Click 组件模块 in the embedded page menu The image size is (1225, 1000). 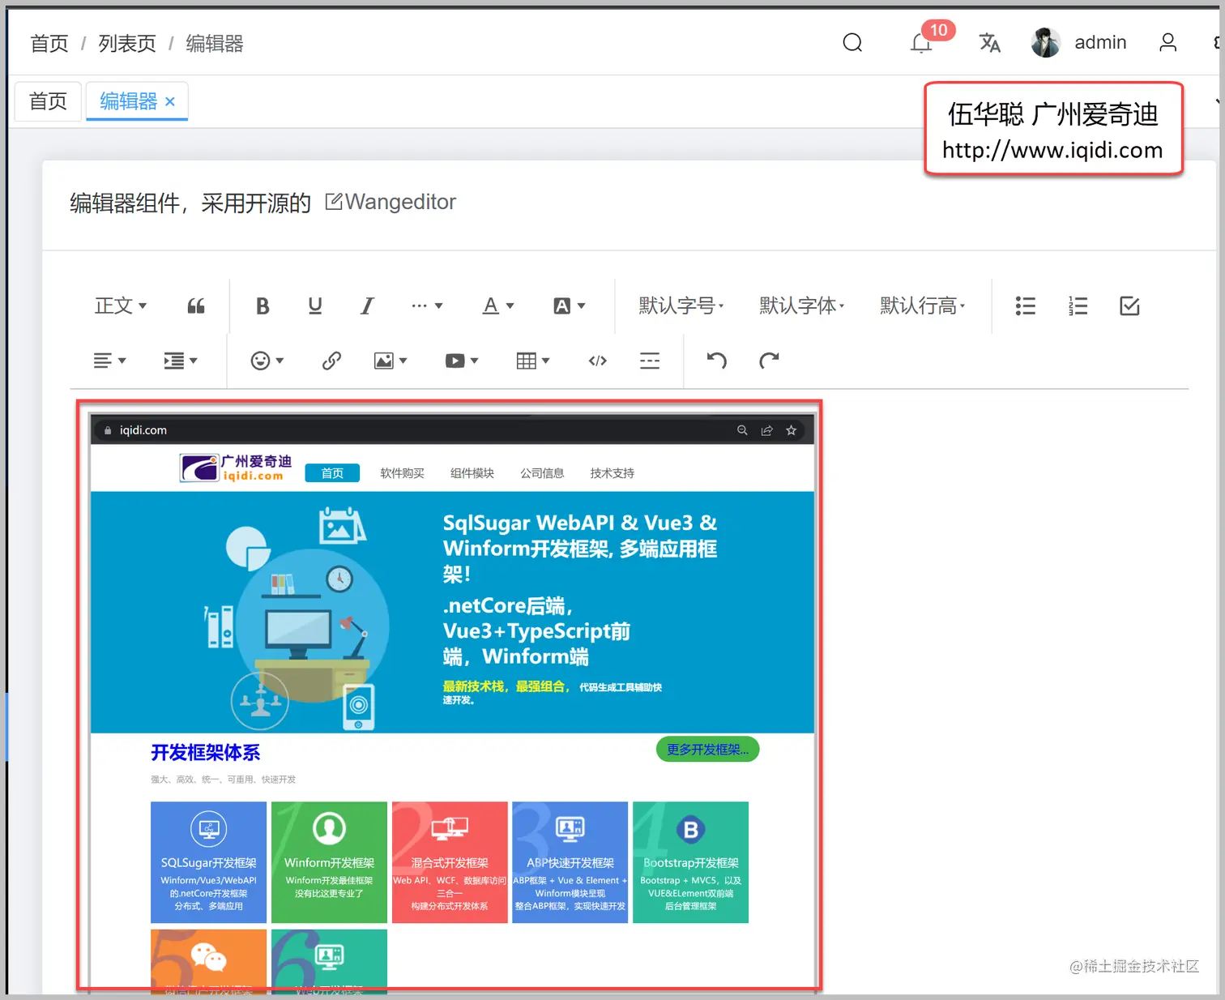(x=472, y=473)
